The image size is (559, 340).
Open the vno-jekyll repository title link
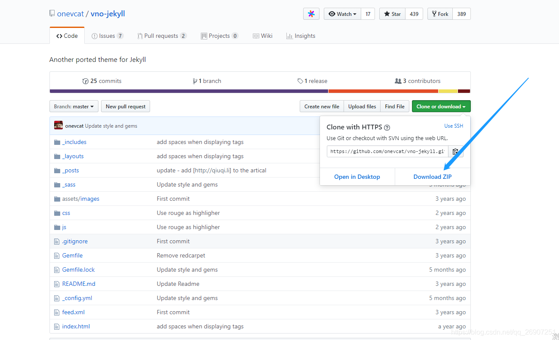108,14
